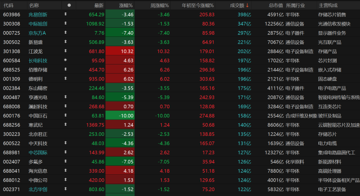Click the marker icon beside 兆易创新
360x196 pixels.
point(65,14)
